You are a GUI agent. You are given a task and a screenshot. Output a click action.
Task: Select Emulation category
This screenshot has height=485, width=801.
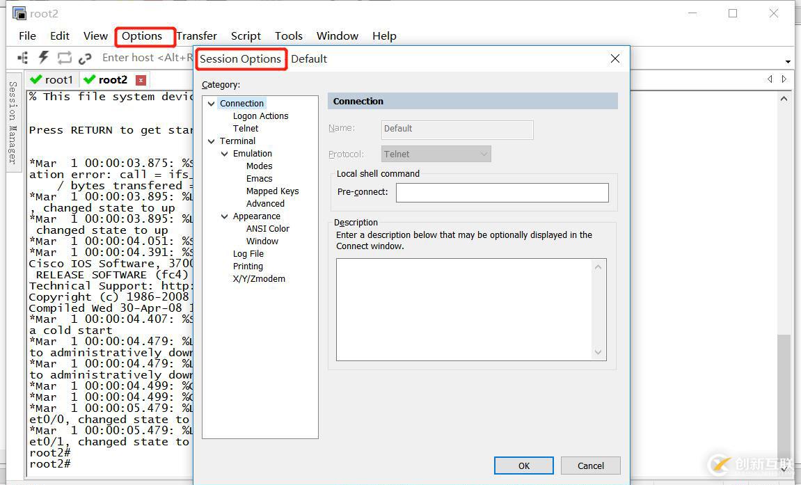[253, 154]
